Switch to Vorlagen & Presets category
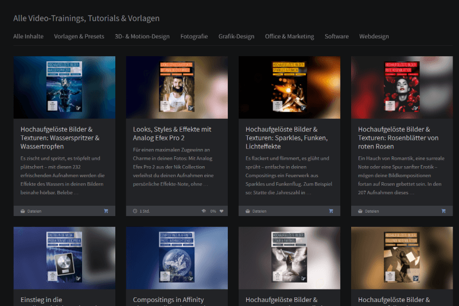The height and width of the screenshot is (306, 459). [x=79, y=37]
